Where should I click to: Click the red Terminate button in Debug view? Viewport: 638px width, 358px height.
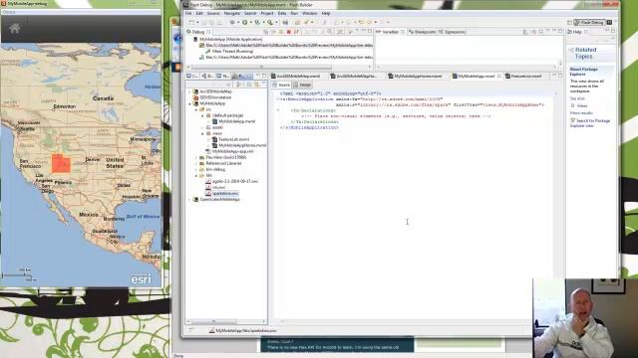point(289,32)
